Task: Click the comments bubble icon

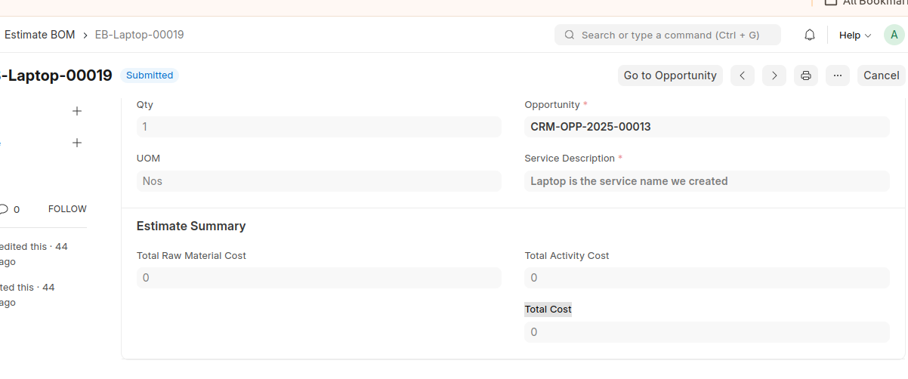Action: [x=4, y=209]
